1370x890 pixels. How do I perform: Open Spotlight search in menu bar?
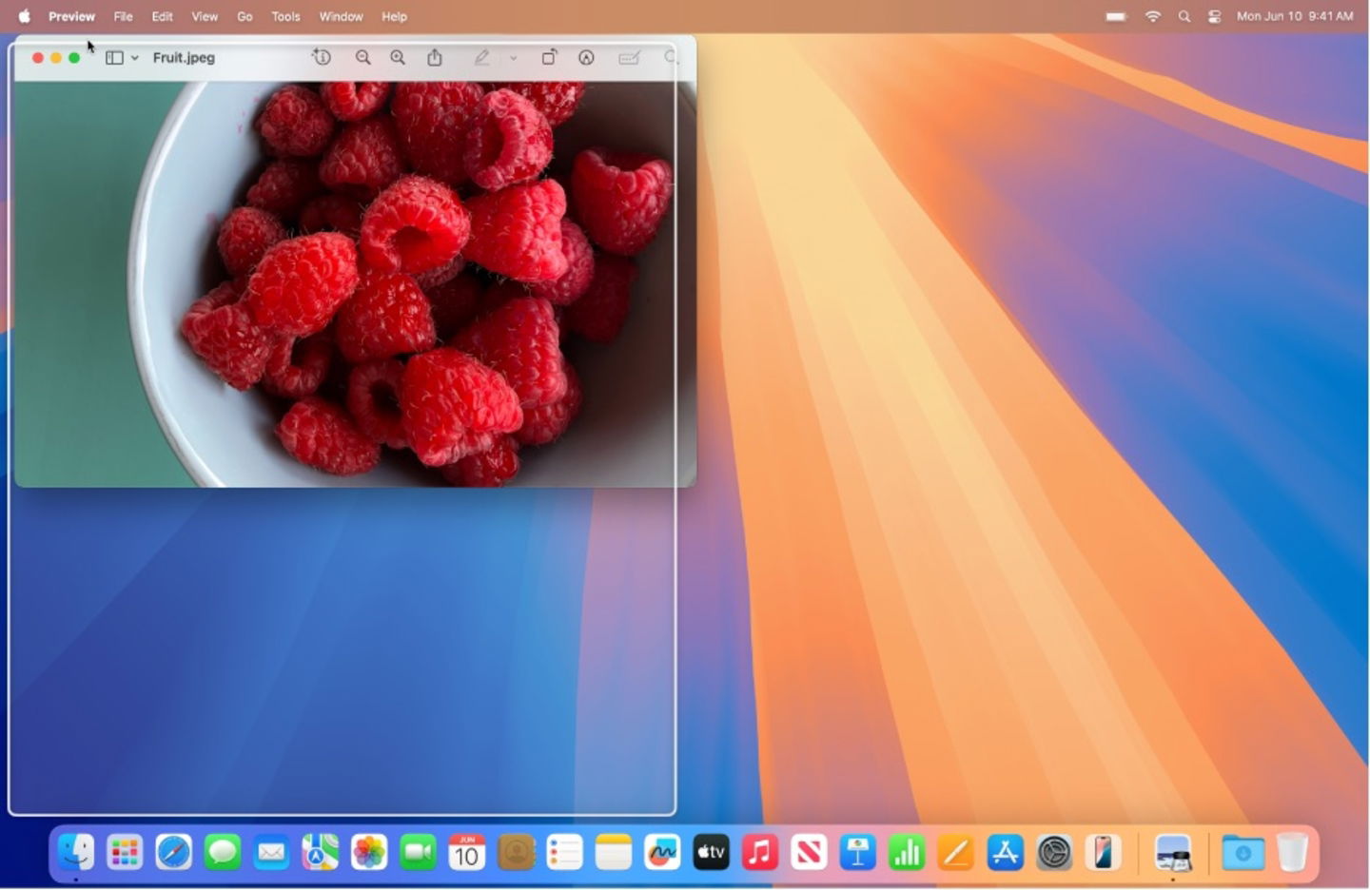pos(1184,16)
